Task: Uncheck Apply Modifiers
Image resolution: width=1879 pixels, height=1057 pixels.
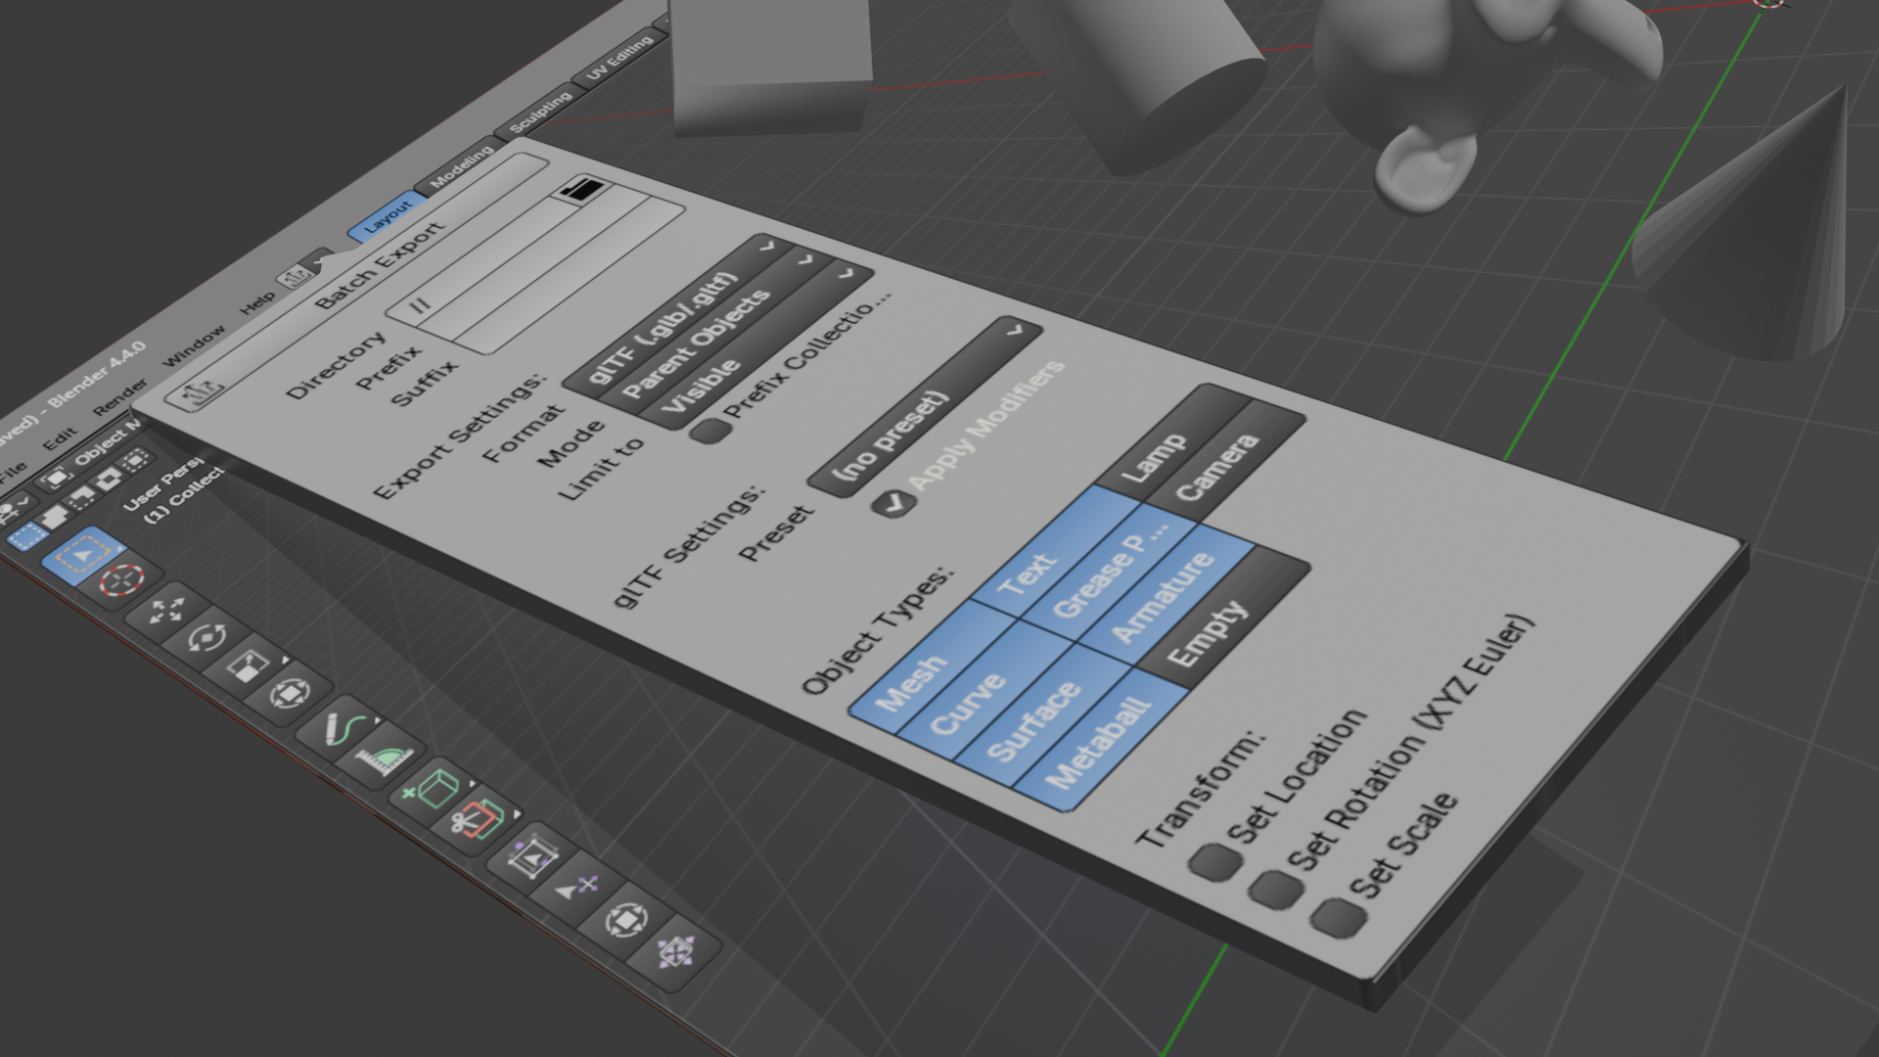Action: pyautogui.click(x=894, y=504)
